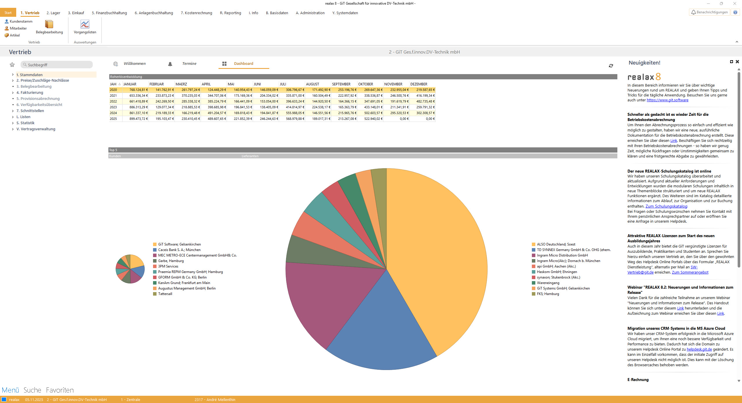Expand the 4. Fakturierung tree node
The height and width of the screenshot is (403, 742).
pyautogui.click(x=13, y=93)
